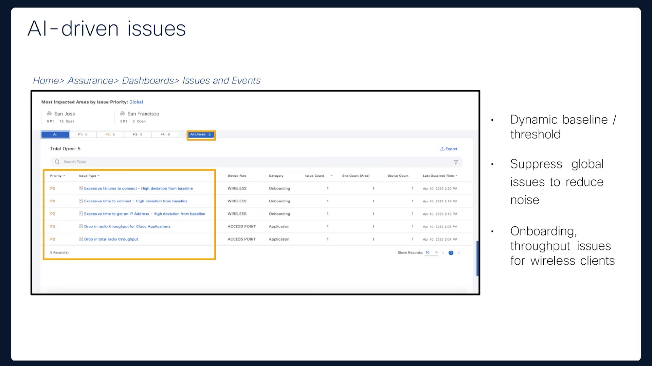Image resolution: width=652 pixels, height=366 pixels.
Task: Click 'Apr 10, 2023 2:20 PM' timestamp cell
Action: (440, 189)
